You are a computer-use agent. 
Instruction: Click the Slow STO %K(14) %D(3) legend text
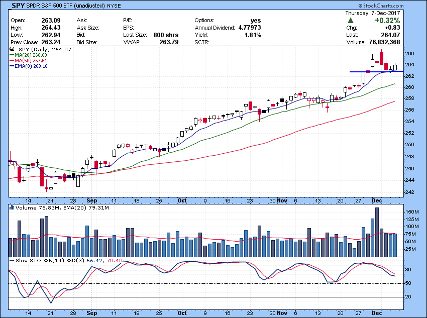(50, 261)
